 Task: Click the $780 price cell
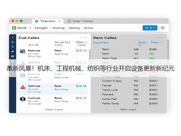pyautogui.click(x=153, y=49)
